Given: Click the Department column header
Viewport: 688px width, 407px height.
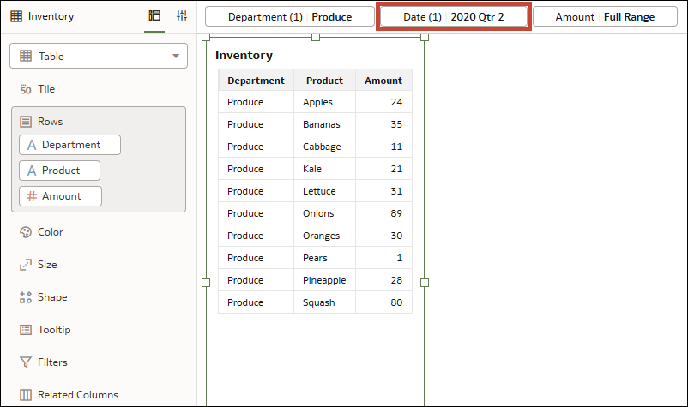Looking at the screenshot, I should [256, 81].
